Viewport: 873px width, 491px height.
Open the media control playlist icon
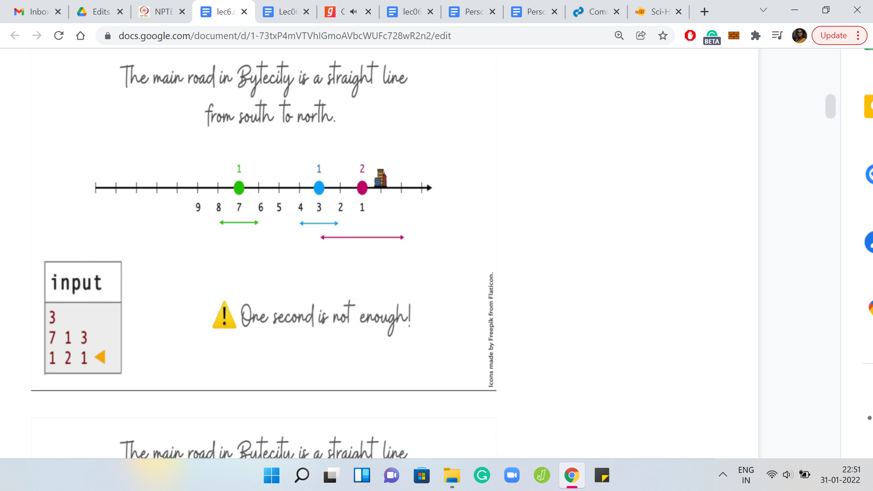pyautogui.click(x=777, y=35)
